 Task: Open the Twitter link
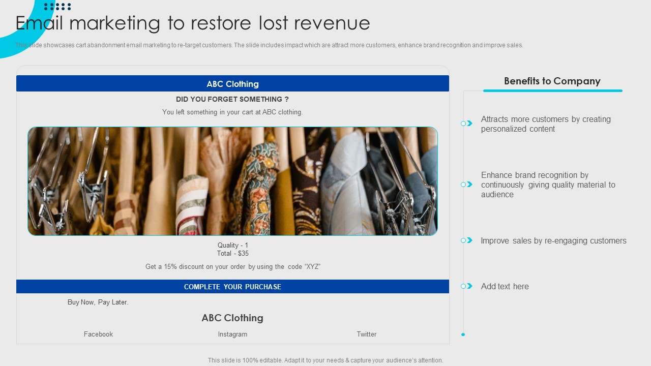pyautogui.click(x=366, y=334)
